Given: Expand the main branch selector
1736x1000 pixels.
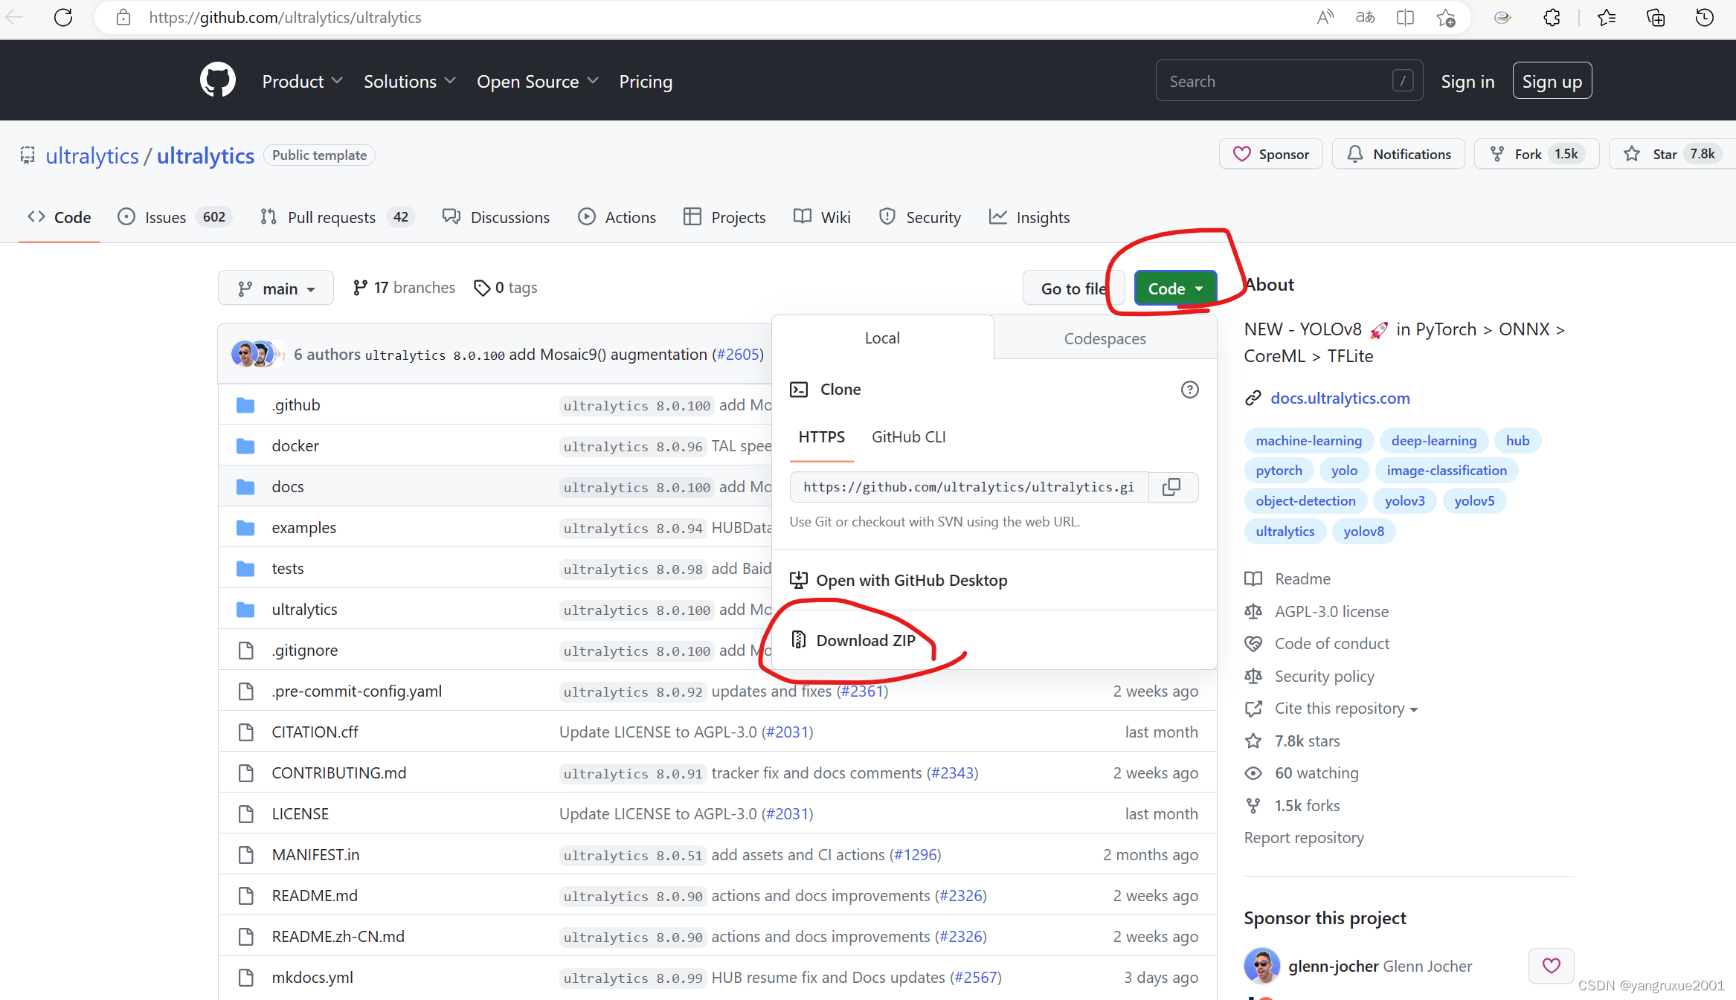Looking at the screenshot, I should tap(276, 288).
